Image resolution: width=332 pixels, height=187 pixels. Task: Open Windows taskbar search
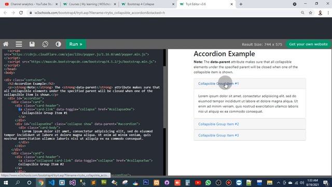[18, 182]
